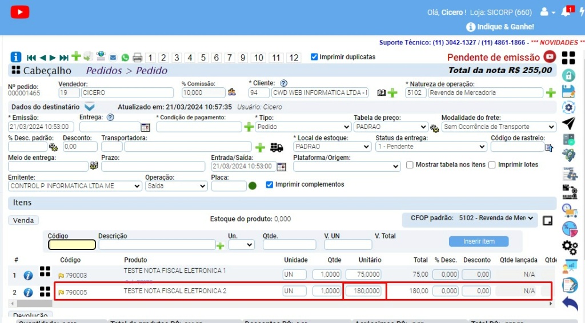Open Modalidade do frete dropdown

(x=499, y=127)
